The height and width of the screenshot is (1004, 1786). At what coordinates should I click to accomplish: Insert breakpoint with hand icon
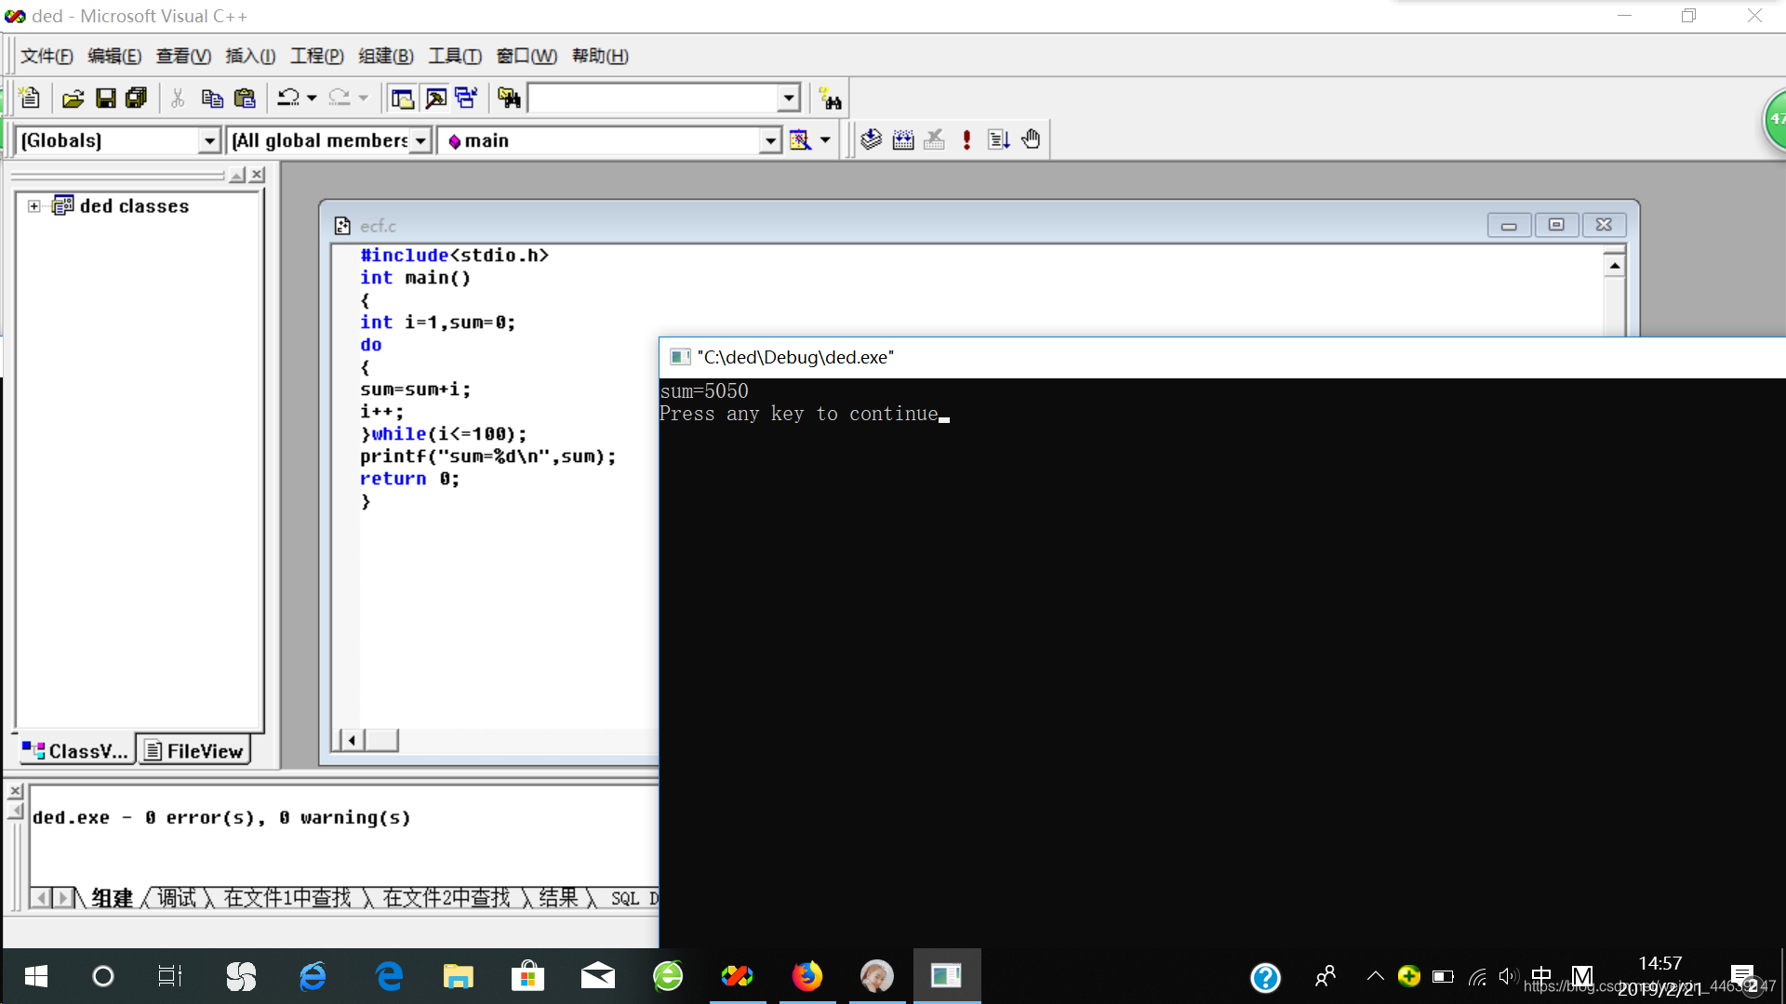click(1031, 140)
